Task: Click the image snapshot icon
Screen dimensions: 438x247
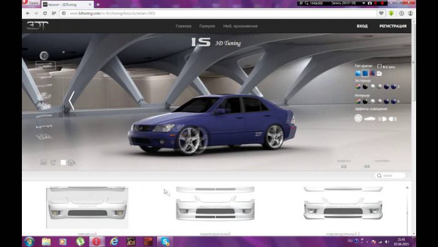Action: pos(43,162)
